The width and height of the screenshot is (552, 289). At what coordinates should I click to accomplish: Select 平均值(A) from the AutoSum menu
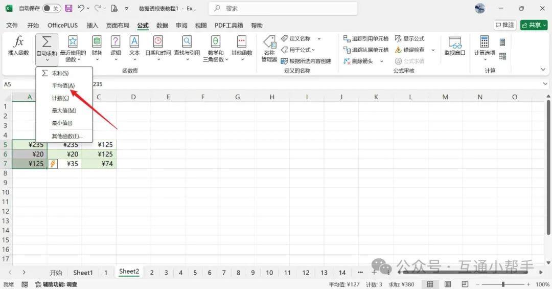click(x=63, y=85)
